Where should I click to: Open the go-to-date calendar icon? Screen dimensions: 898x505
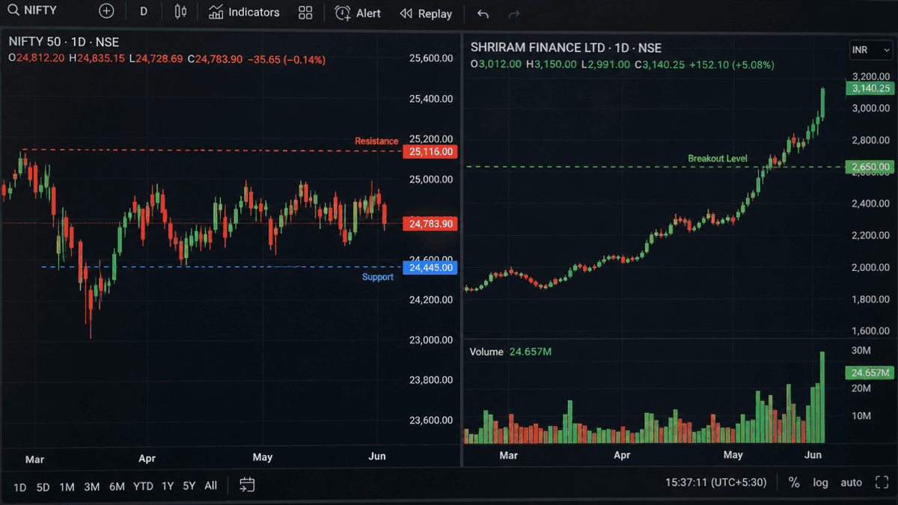coord(247,486)
